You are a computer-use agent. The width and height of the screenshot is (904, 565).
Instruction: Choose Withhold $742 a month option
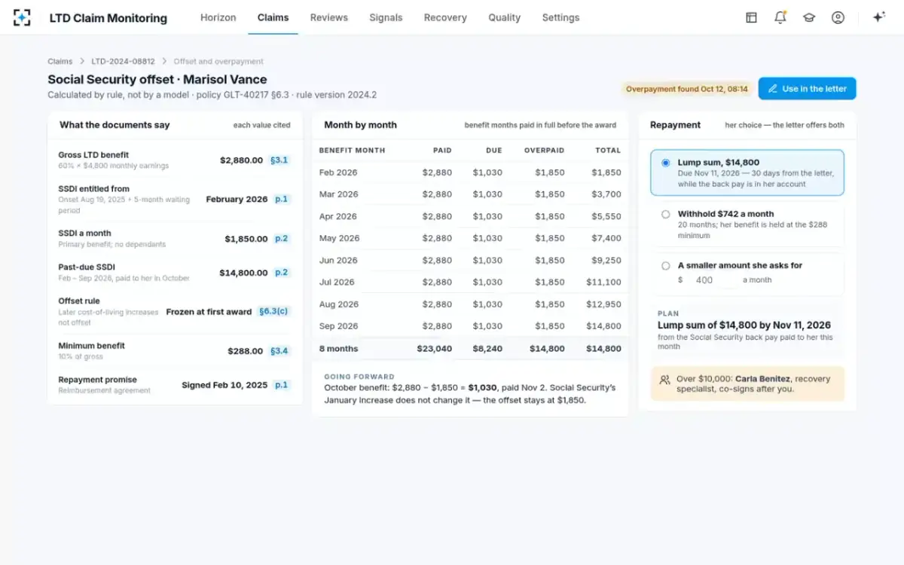click(747, 224)
